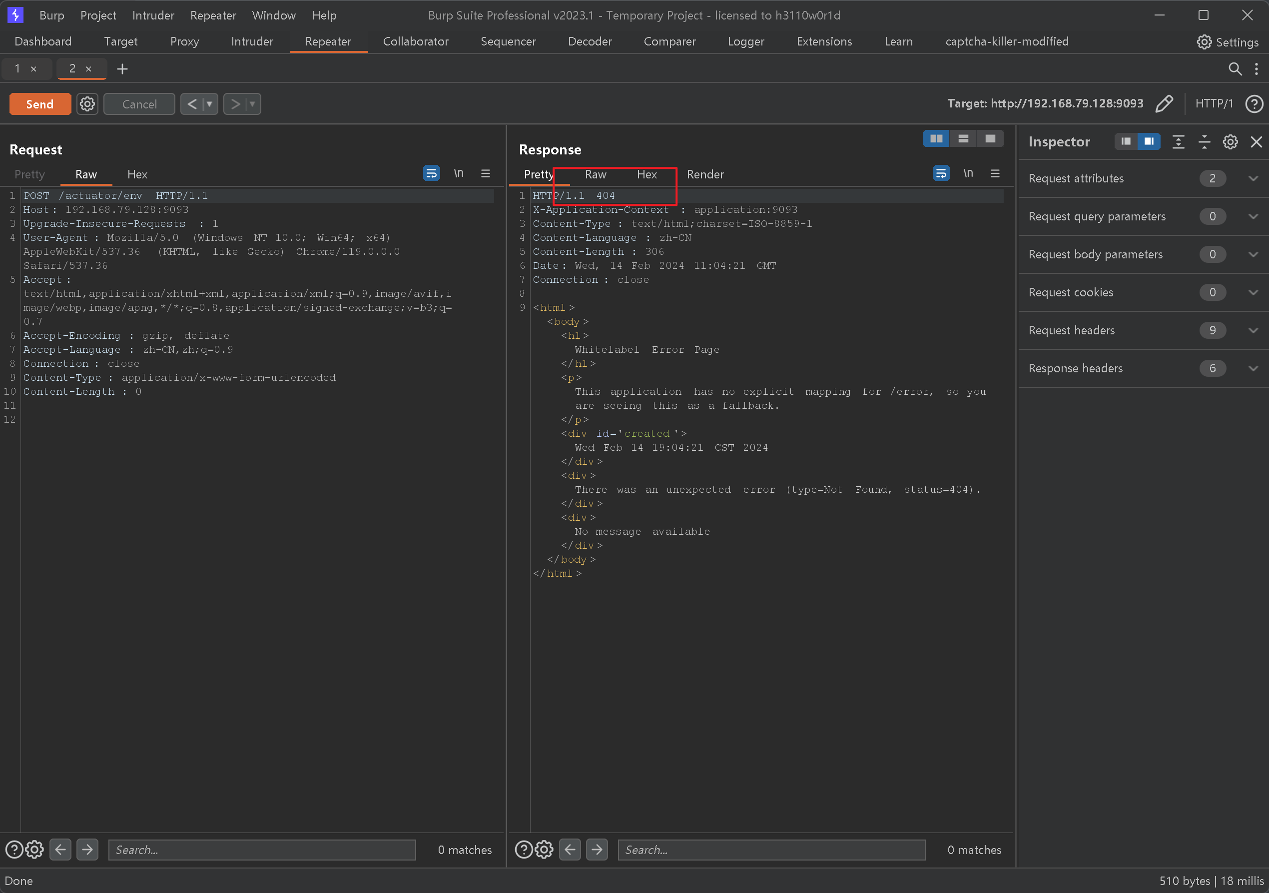
Task: Toggle non-printable characters in Response panel
Action: [x=968, y=173]
